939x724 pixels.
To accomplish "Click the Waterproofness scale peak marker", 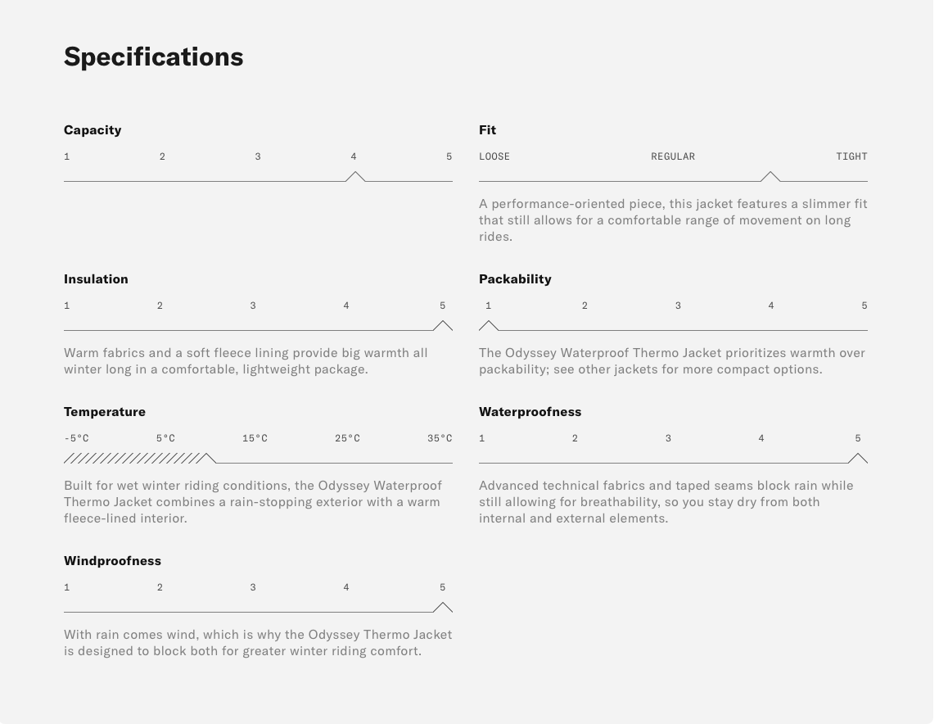I will point(858,458).
